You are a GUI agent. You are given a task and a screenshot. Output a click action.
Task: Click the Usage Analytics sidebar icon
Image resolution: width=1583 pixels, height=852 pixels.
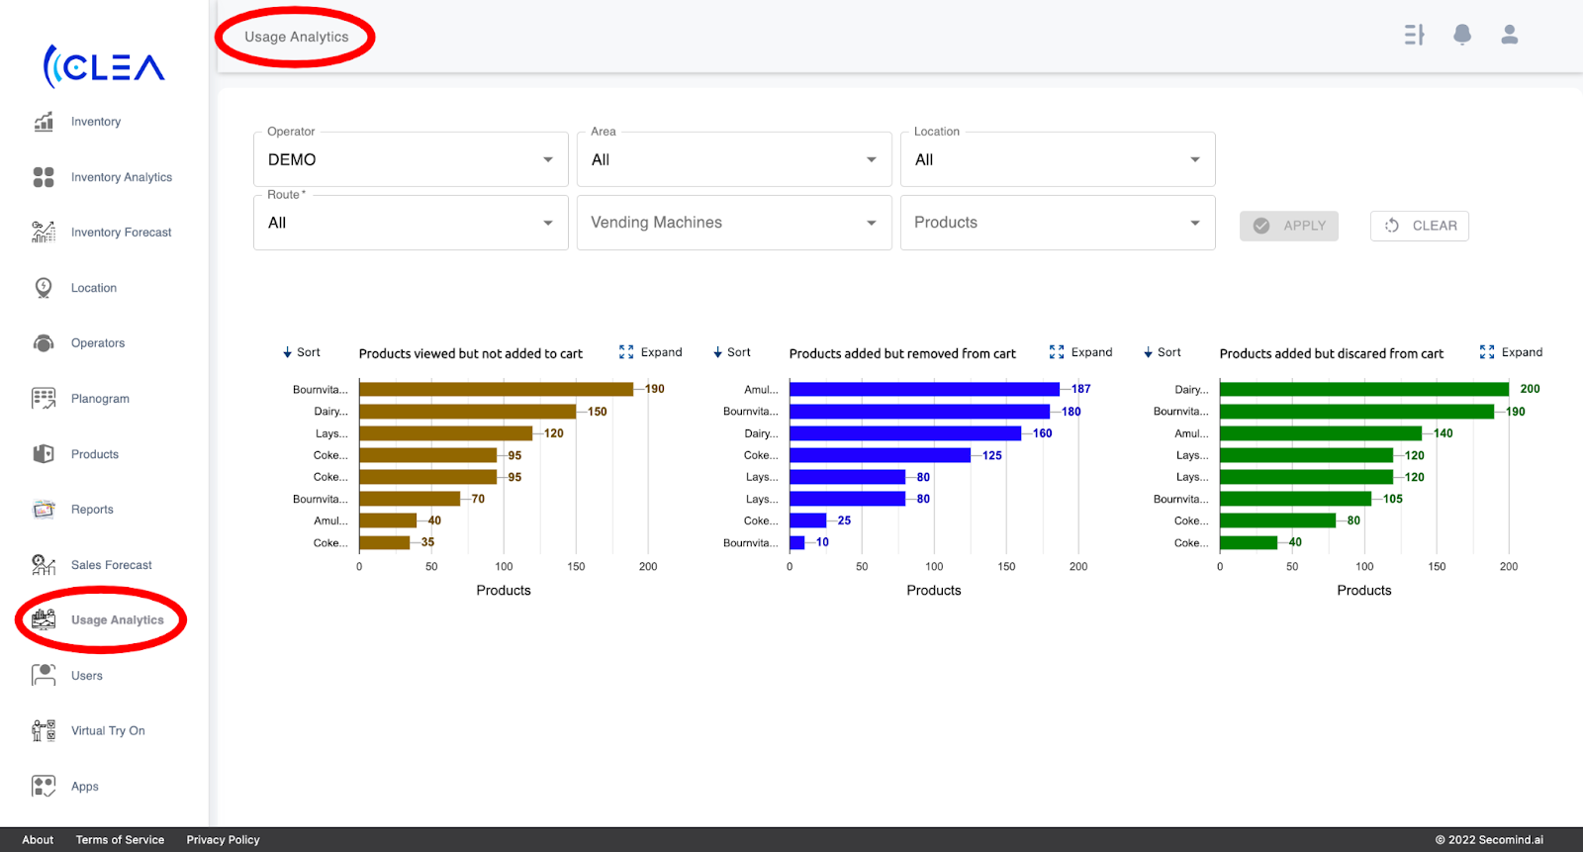pos(44,620)
